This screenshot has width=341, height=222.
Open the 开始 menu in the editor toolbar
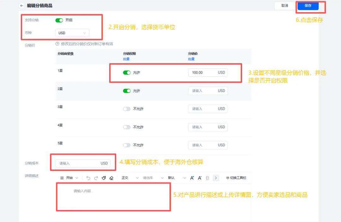[x=69, y=178]
